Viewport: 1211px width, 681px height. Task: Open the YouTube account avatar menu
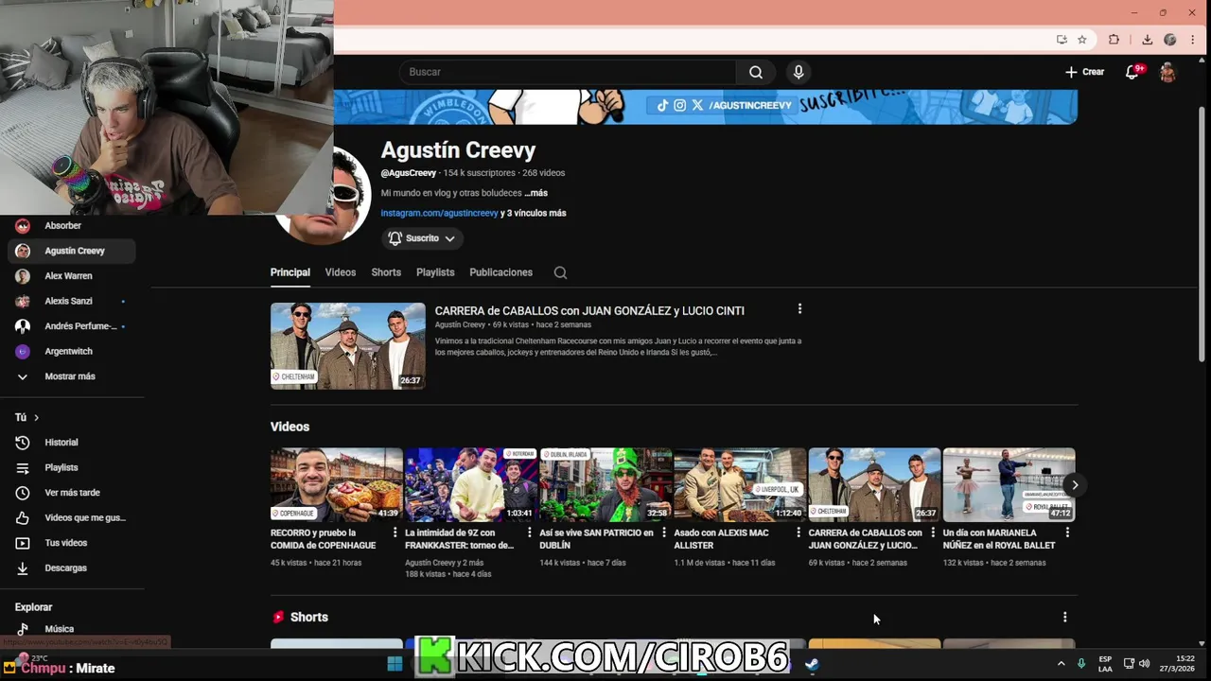coord(1167,72)
